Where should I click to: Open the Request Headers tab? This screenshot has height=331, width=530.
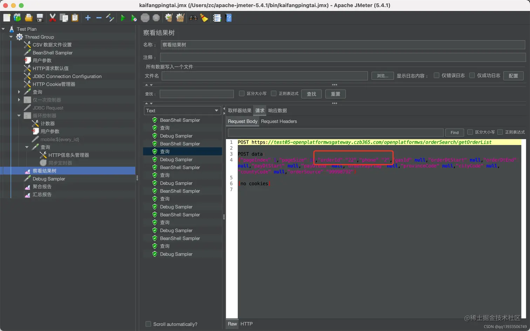point(279,122)
